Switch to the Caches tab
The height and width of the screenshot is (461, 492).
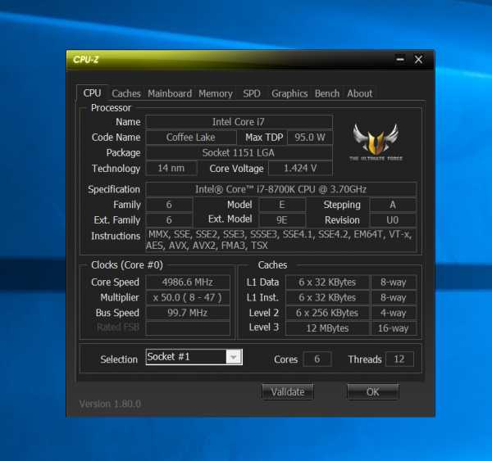point(126,93)
